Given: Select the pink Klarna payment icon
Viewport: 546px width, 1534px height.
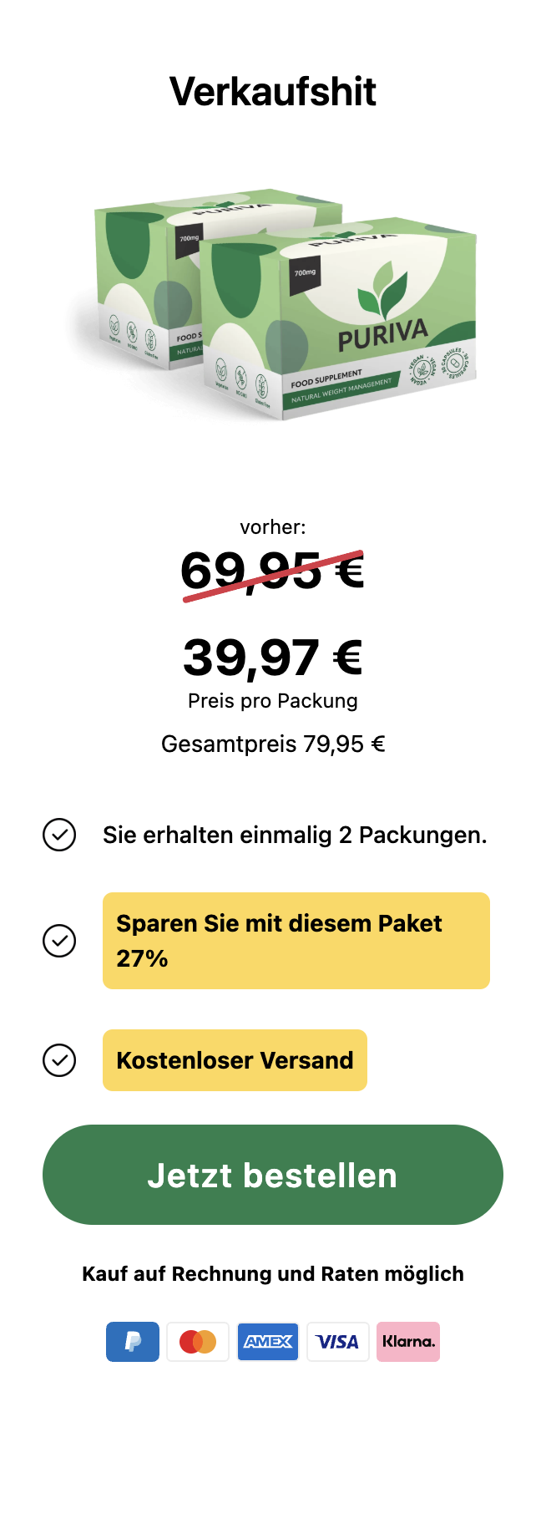Looking at the screenshot, I should click(408, 1342).
